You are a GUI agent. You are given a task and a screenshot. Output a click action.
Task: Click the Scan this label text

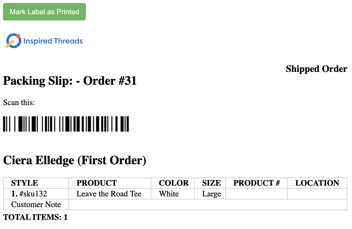click(19, 102)
